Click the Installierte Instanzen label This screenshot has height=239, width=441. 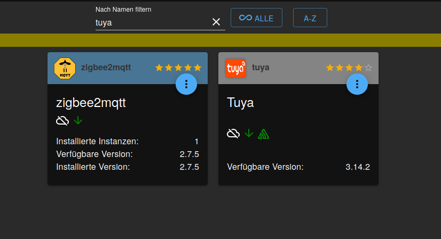(97, 142)
